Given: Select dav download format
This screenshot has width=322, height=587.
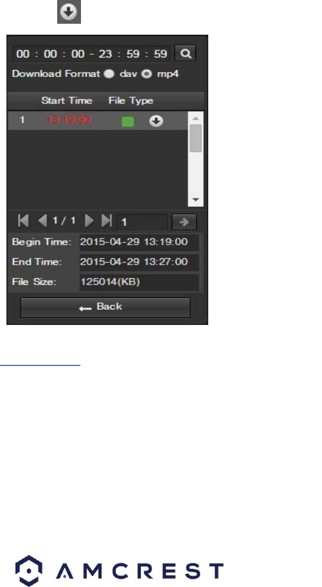Looking at the screenshot, I should pyautogui.click(x=109, y=73).
